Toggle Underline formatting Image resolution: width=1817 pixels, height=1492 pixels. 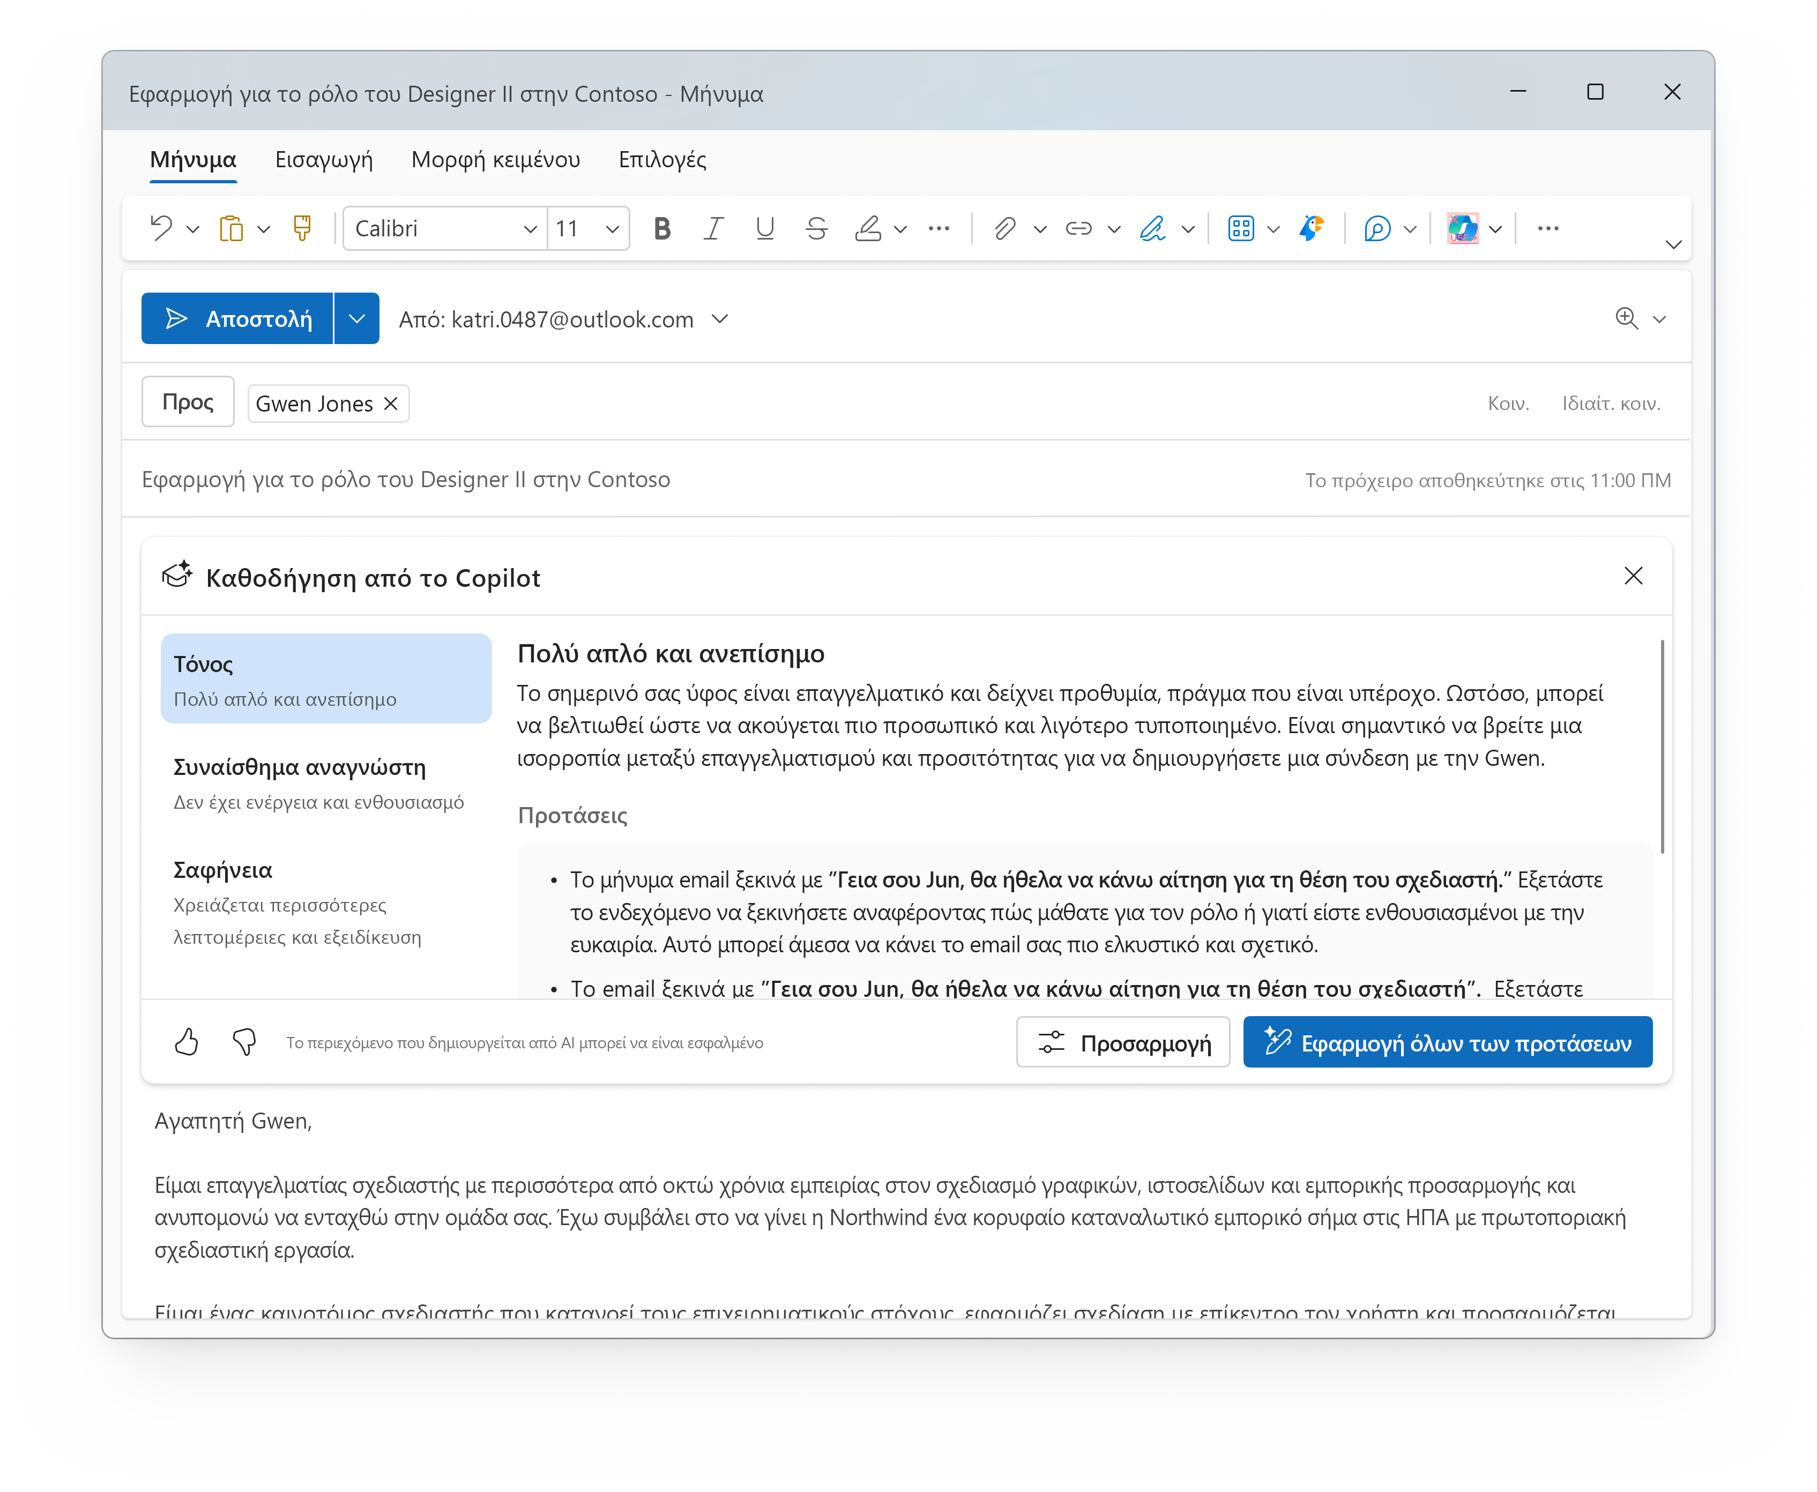pos(765,229)
